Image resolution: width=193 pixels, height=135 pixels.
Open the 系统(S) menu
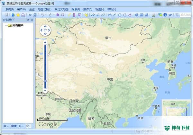point(9,9)
